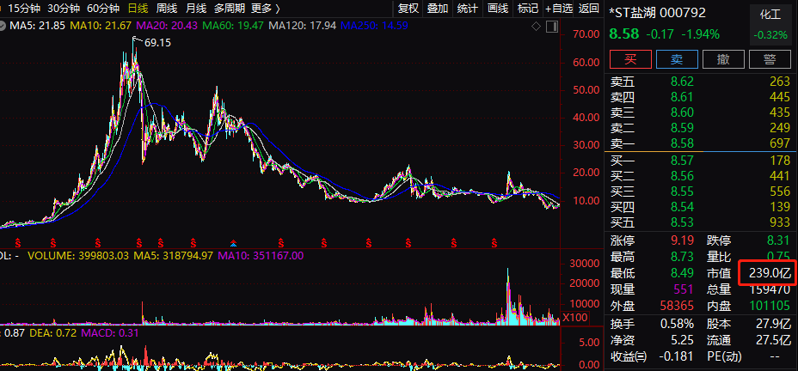Click the rightmost red S marker
The image size is (798, 371).
pos(494,242)
